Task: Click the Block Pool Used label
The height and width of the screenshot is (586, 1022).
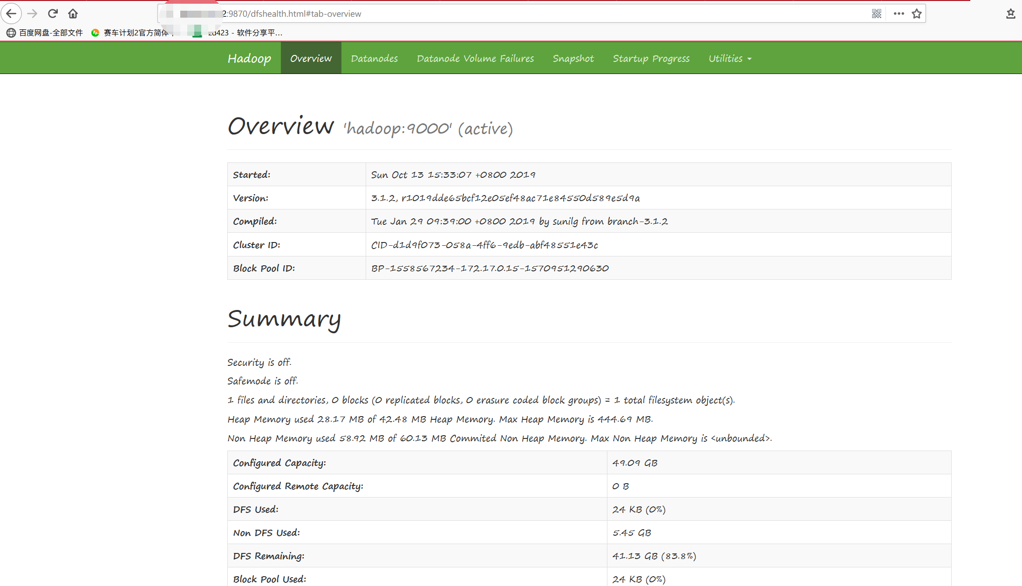Action: 269,579
